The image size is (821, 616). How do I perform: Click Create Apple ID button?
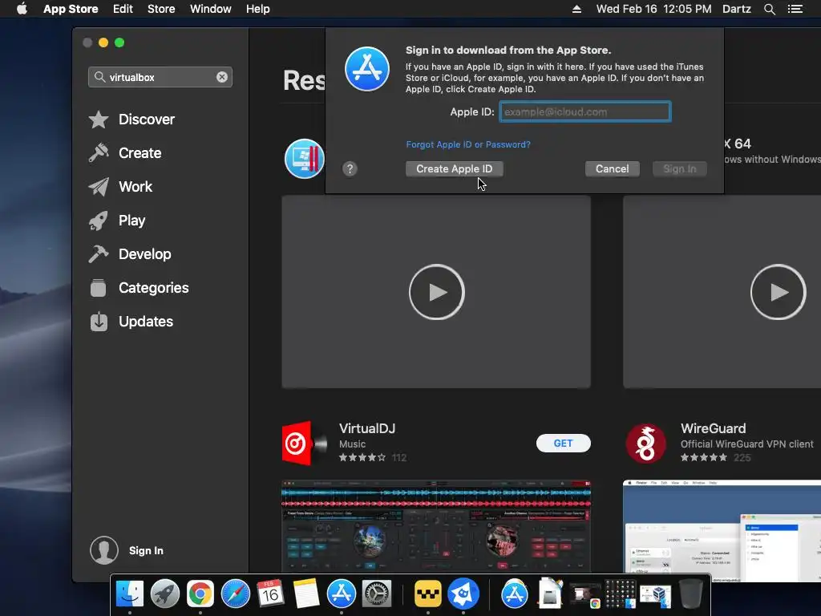[x=454, y=168]
